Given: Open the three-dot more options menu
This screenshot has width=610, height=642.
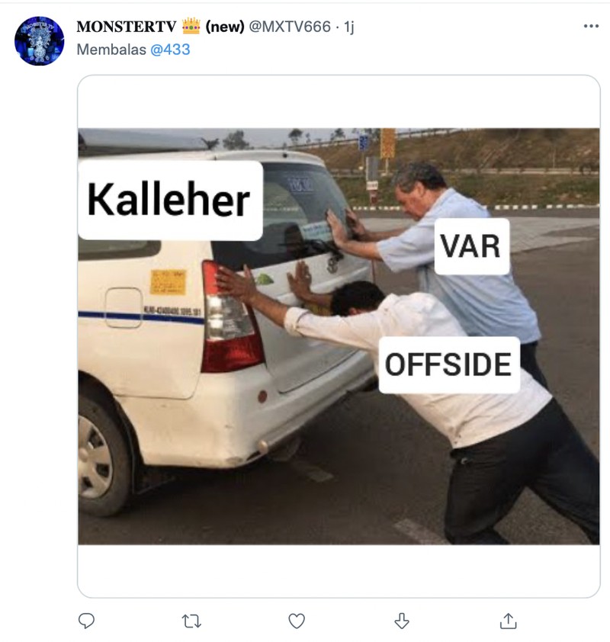Looking at the screenshot, I should [x=591, y=26].
